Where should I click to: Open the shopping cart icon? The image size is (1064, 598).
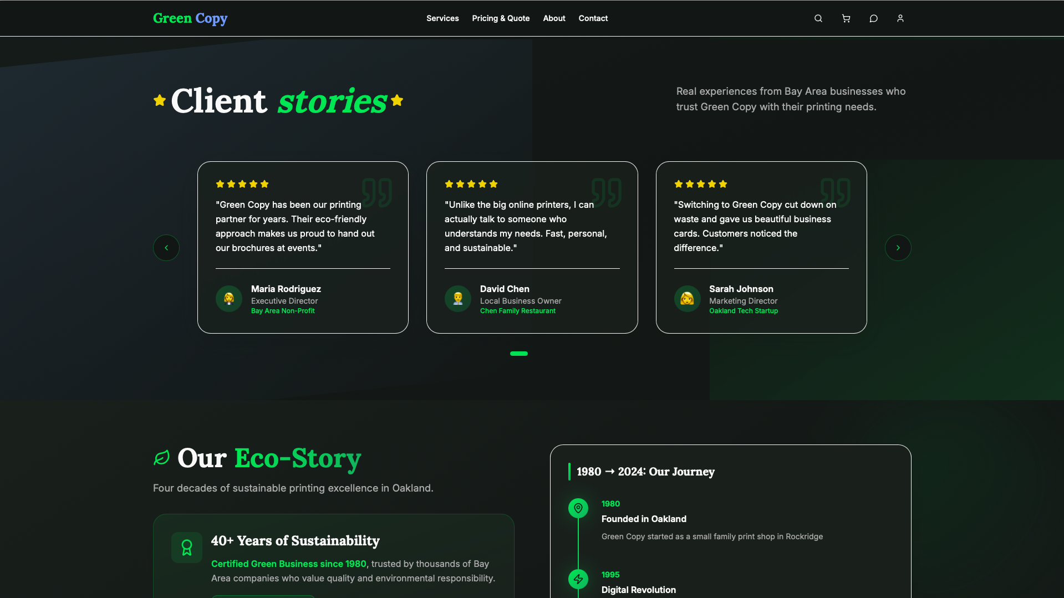tap(846, 18)
